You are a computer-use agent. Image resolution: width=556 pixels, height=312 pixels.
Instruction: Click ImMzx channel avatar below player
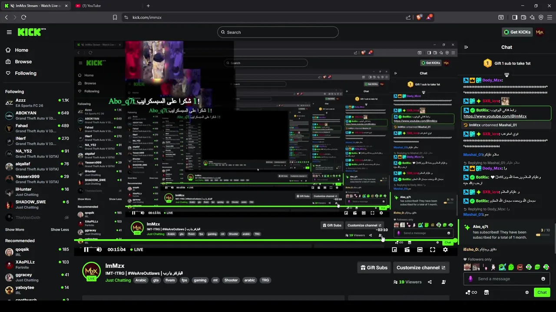91,271
